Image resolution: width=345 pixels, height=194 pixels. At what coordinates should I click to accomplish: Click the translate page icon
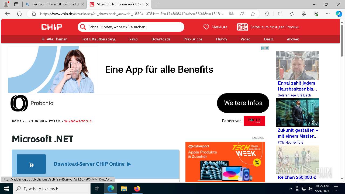click(x=231, y=14)
